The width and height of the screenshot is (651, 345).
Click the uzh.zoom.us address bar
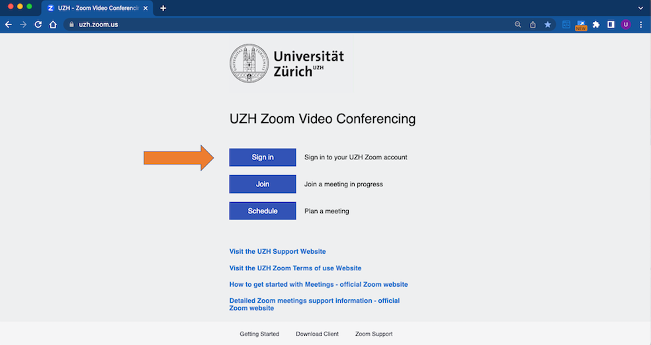(x=265, y=24)
